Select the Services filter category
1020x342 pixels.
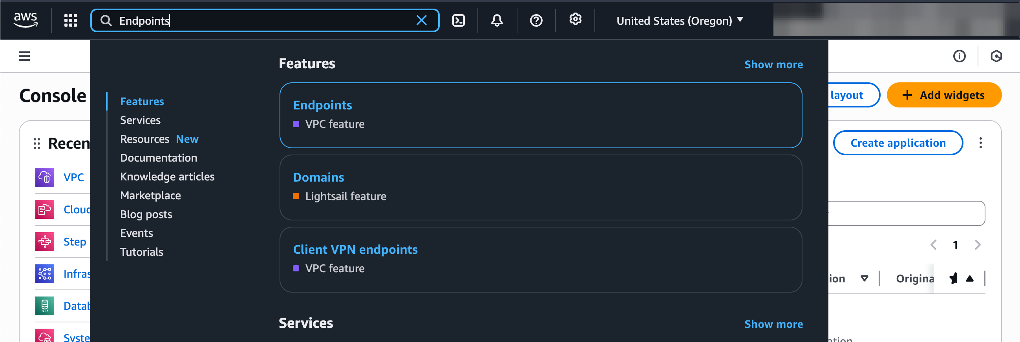coord(140,120)
